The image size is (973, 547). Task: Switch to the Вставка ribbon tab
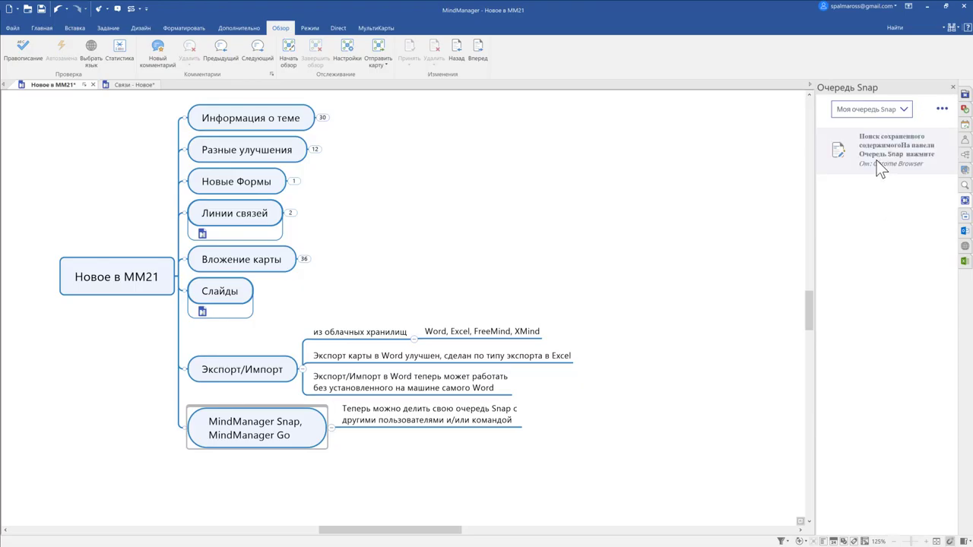click(x=74, y=28)
